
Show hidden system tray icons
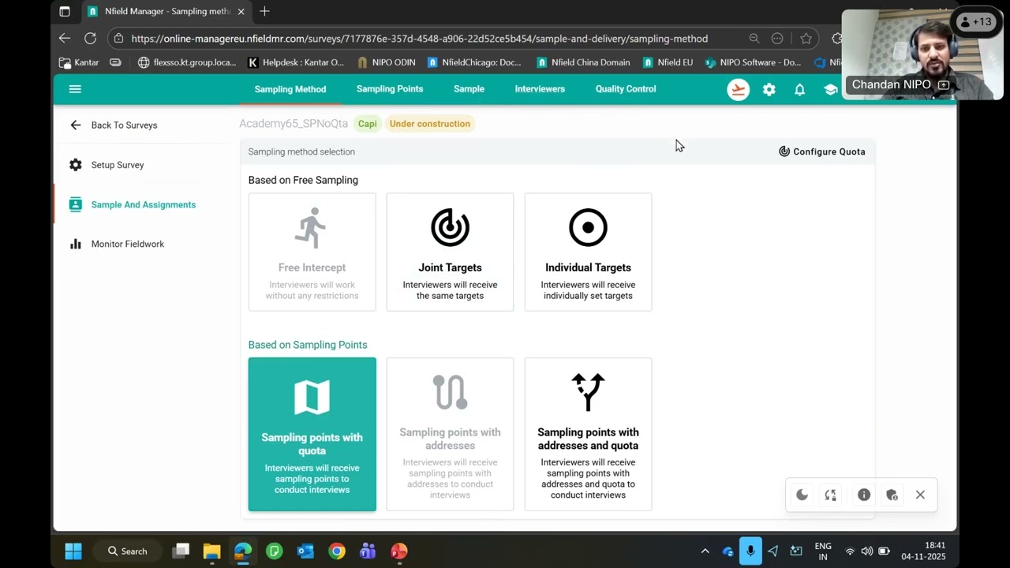point(705,551)
